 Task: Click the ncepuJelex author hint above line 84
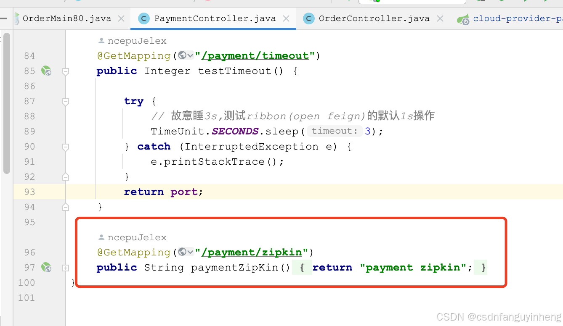pyautogui.click(x=132, y=41)
